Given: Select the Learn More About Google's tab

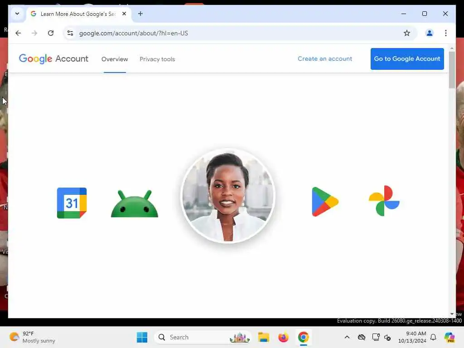Looking at the screenshot, I should (78, 14).
